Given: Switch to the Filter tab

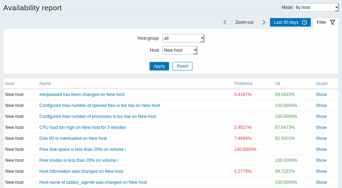Looking at the screenshot, I should coord(326,22).
